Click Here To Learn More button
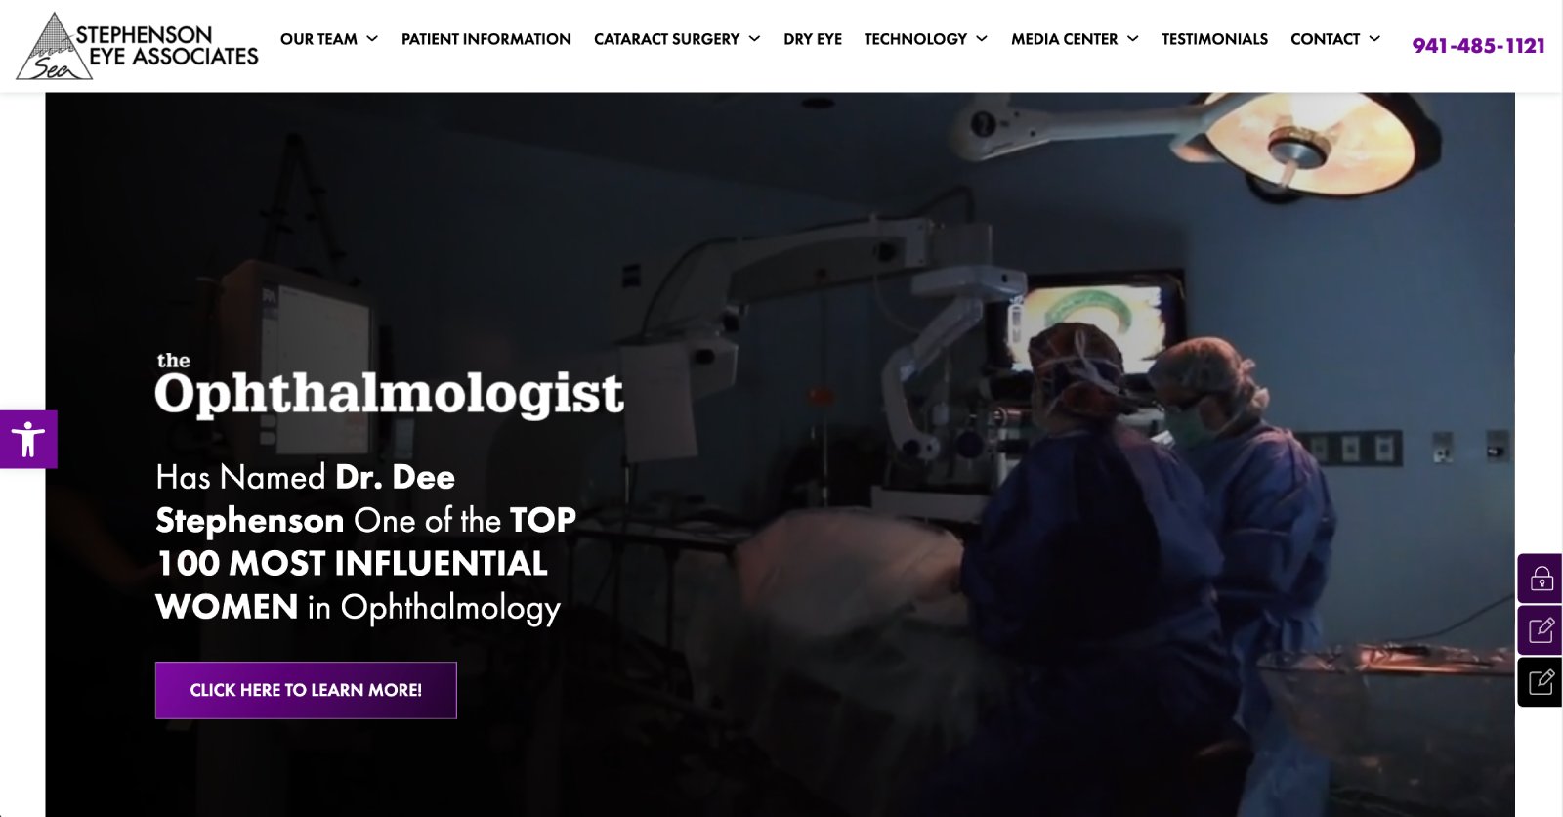1563x817 pixels. 306,690
